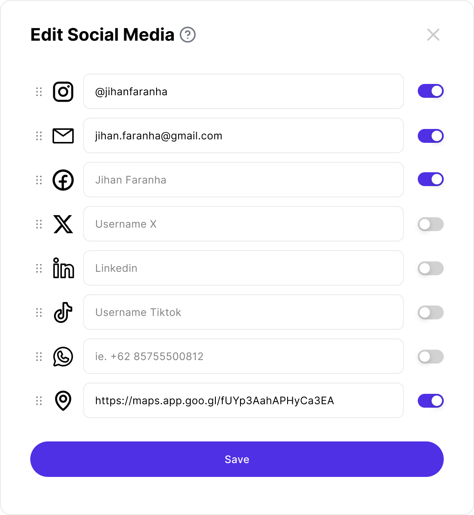Click the WhatsApp phone number field
Viewport: 474px width, 515px height.
tap(243, 357)
